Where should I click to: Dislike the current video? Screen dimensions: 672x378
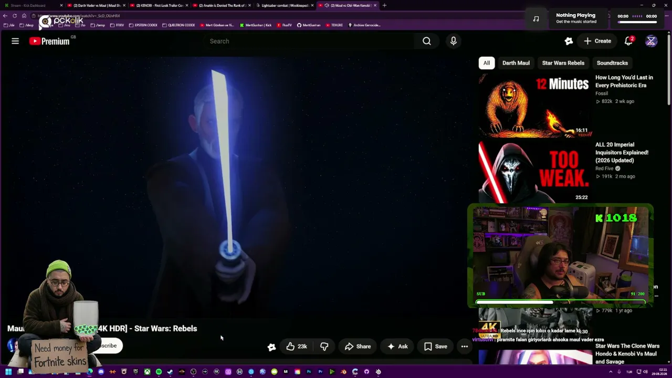[x=324, y=346]
